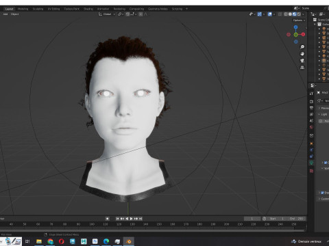Open the scene selector icon dropdown
This screenshot has height=246, width=329.
[297, 8]
